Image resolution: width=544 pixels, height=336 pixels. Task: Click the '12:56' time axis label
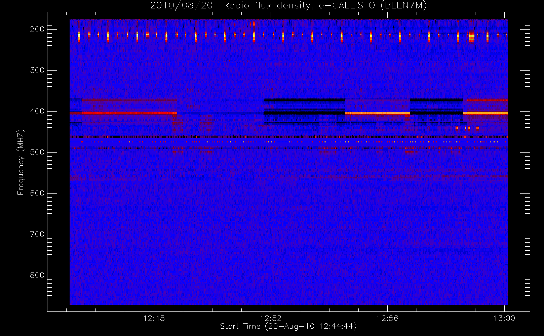[387, 318]
